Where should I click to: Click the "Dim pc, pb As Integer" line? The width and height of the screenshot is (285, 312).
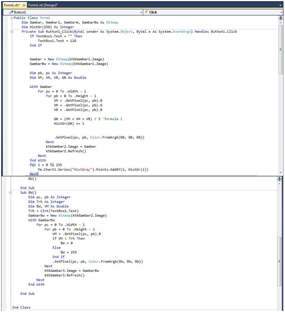coord(50,197)
